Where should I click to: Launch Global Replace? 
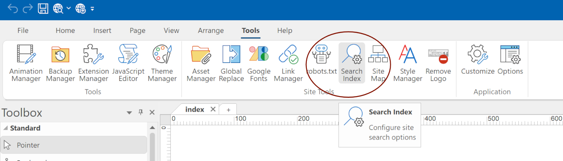pyautogui.click(x=231, y=63)
